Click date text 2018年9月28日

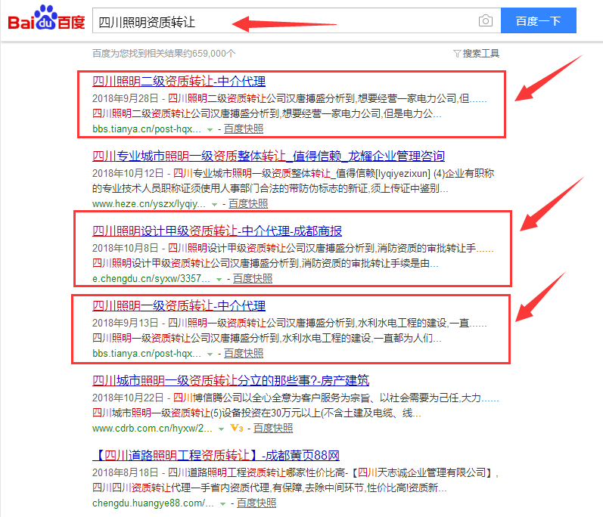(x=126, y=98)
